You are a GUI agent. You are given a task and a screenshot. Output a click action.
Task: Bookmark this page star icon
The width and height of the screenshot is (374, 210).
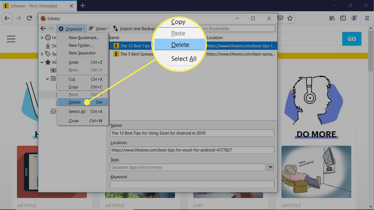[x=290, y=18]
